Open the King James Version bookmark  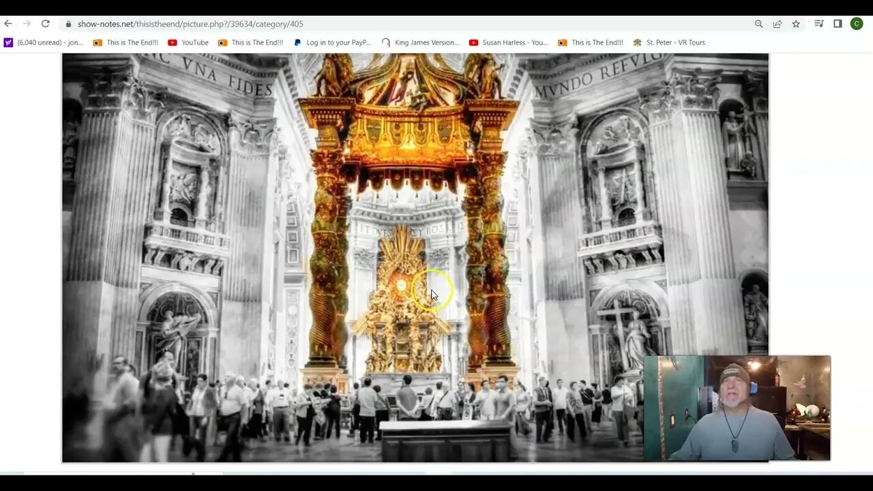coord(420,42)
